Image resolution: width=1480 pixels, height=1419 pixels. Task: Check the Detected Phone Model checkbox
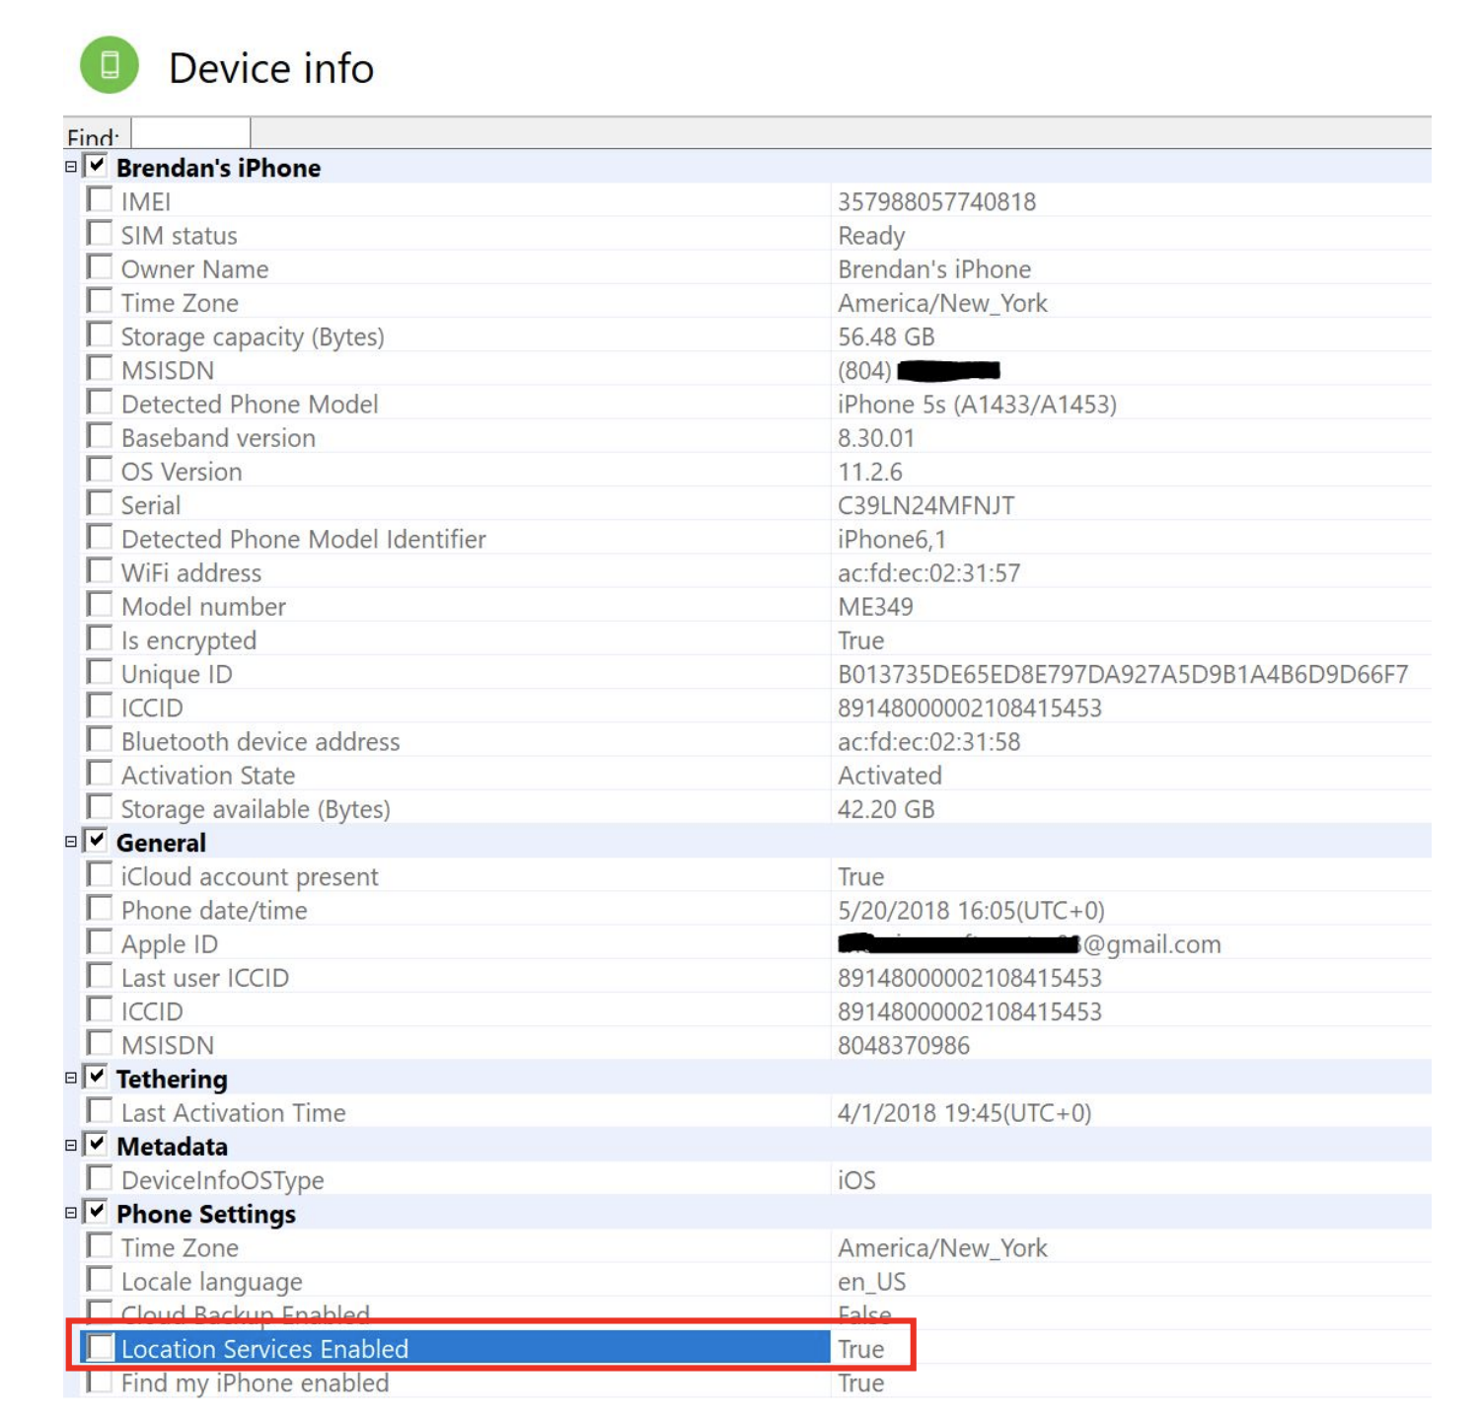[100, 402]
